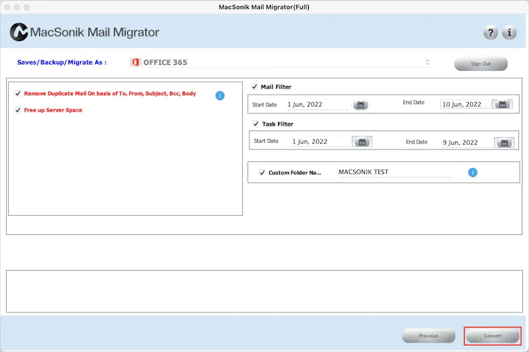Click the Previous button
This screenshot has width=529, height=352.
point(428,336)
